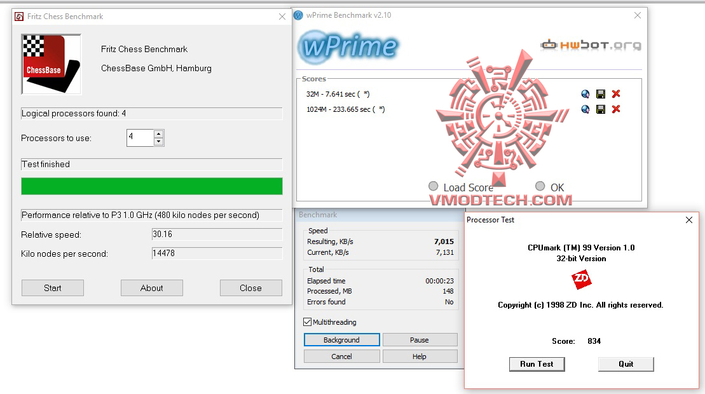
Task: Save the 32M result using floppy disk icon
Action: click(600, 93)
